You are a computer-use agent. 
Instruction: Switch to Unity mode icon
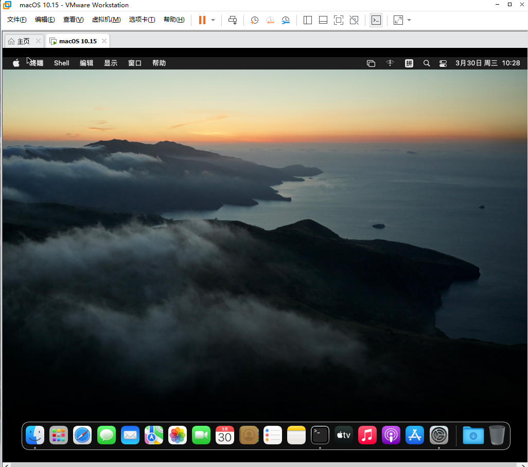pyautogui.click(x=354, y=20)
